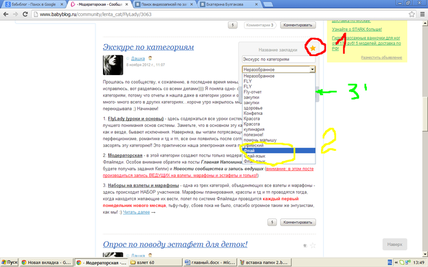Open Опрос по поводу эстафет post link
The image size is (428, 267).
tap(175, 244)
